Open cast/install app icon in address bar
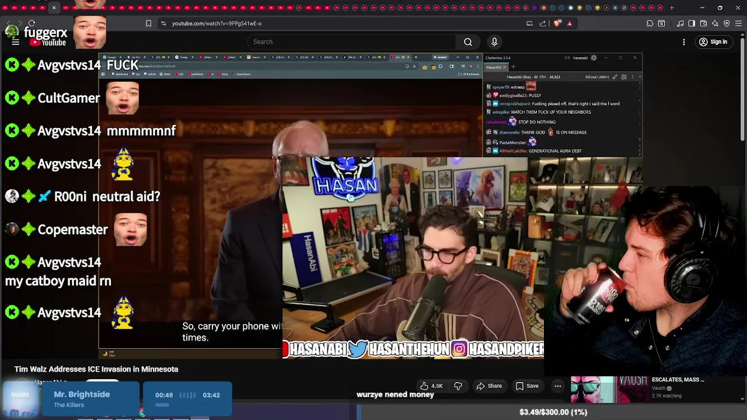The image size is (747, 420). coord(529,23)
